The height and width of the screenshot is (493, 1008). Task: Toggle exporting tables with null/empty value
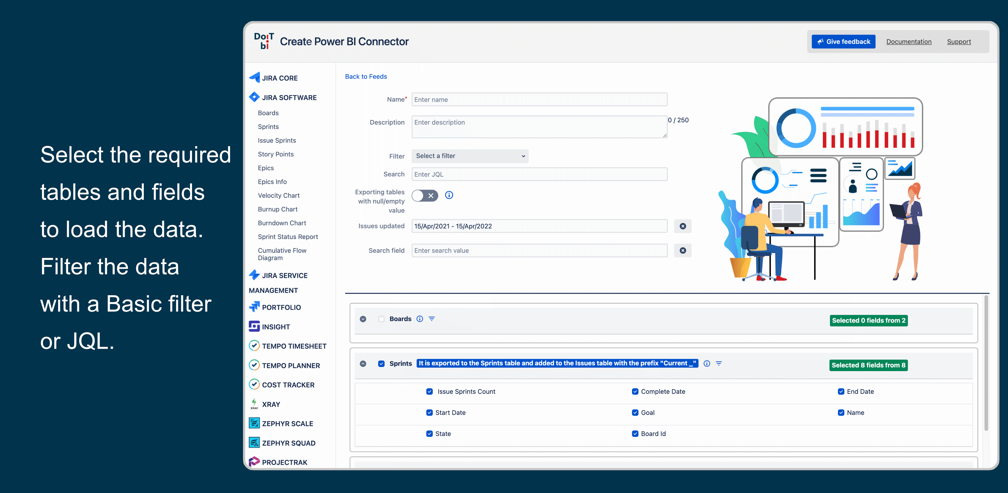pos(425,196)
